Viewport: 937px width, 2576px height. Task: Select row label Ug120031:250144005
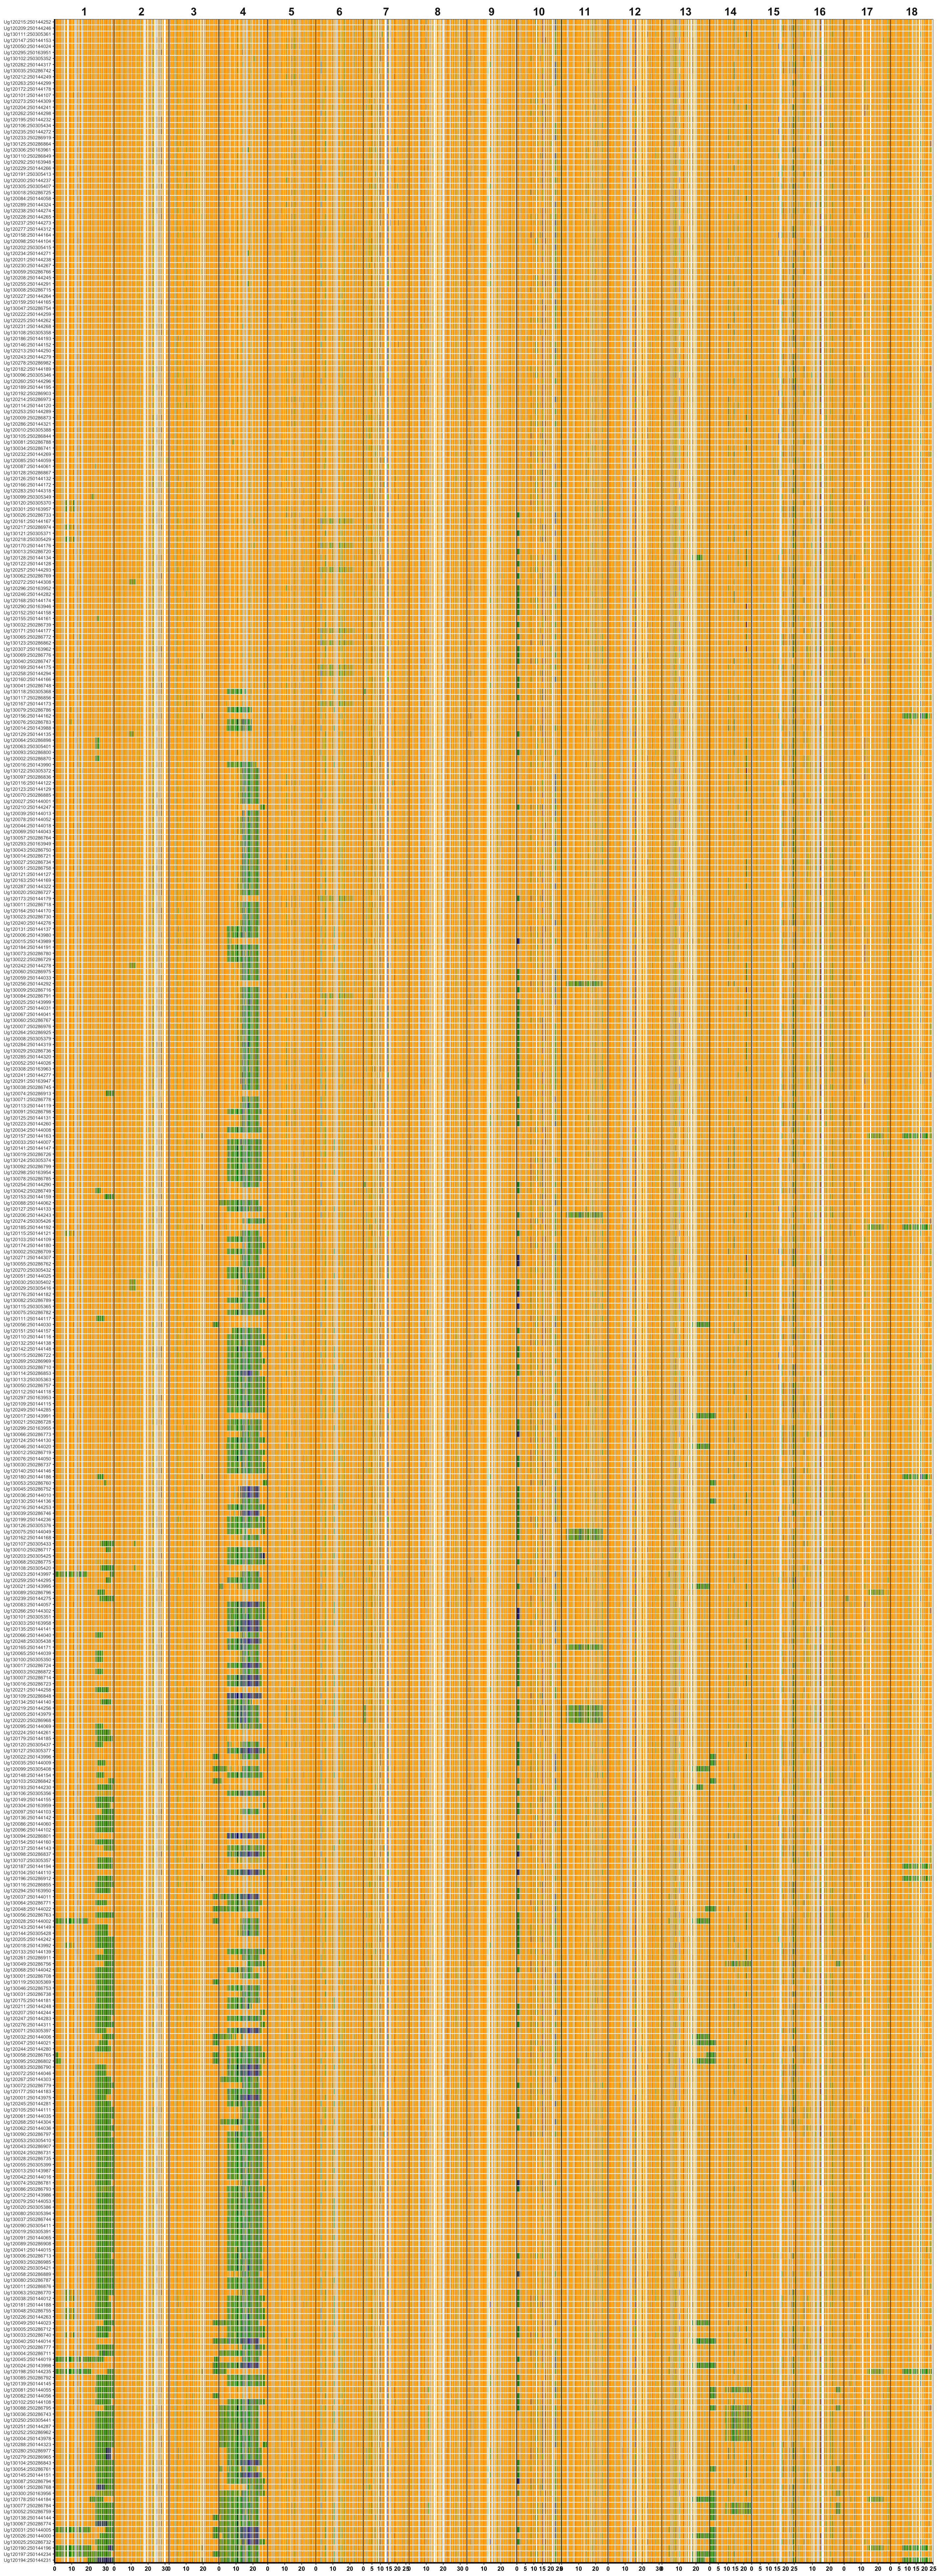[27, 2530]
